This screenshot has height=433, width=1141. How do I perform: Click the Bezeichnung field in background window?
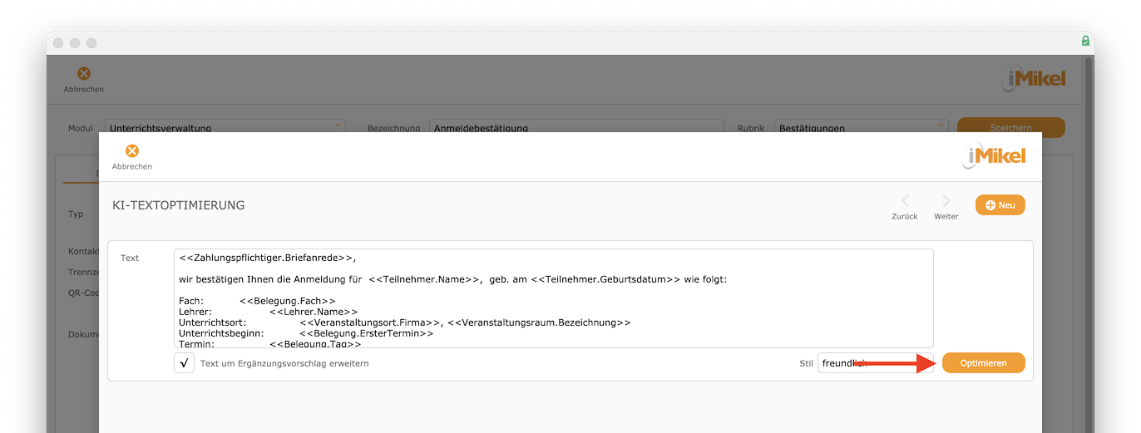tap(575, 127)
